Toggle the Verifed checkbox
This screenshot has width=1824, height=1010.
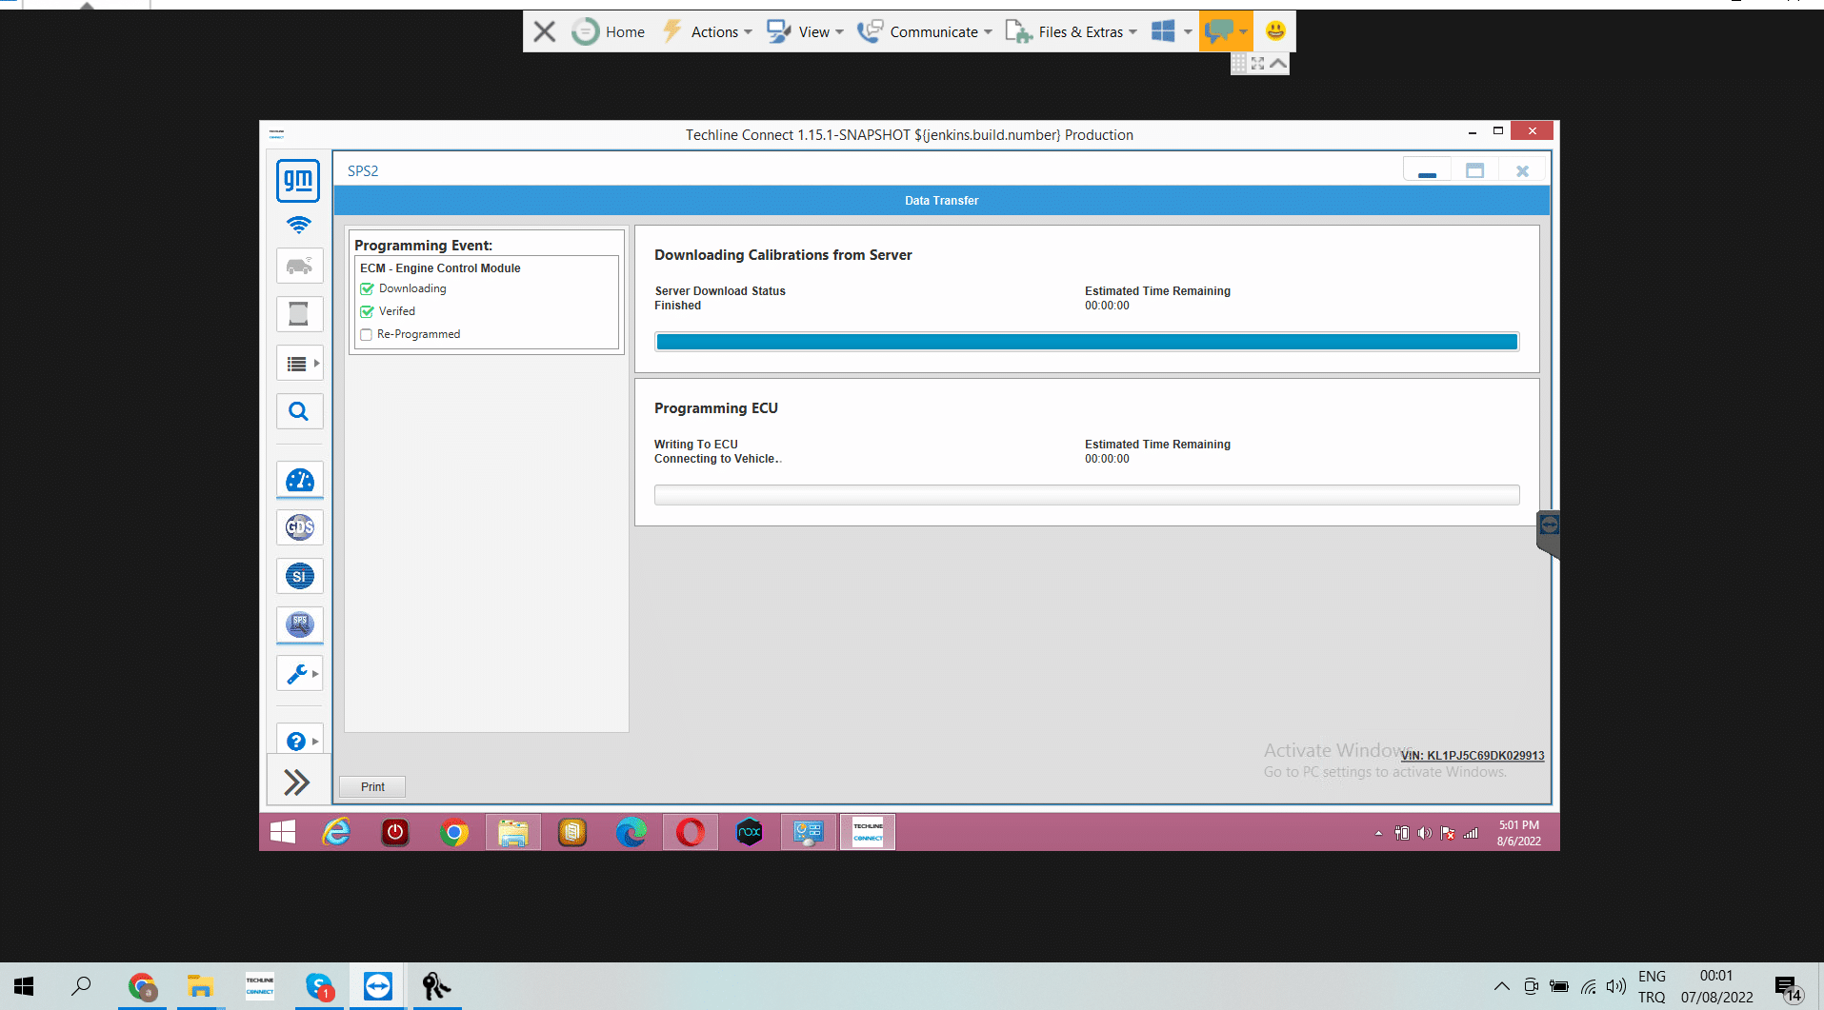(x=367, y=311)
